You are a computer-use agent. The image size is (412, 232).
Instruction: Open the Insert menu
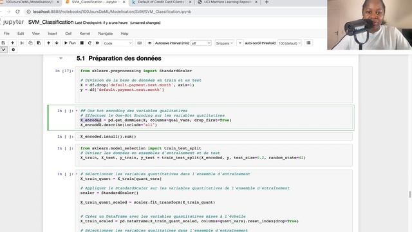(x=53, y=34)
